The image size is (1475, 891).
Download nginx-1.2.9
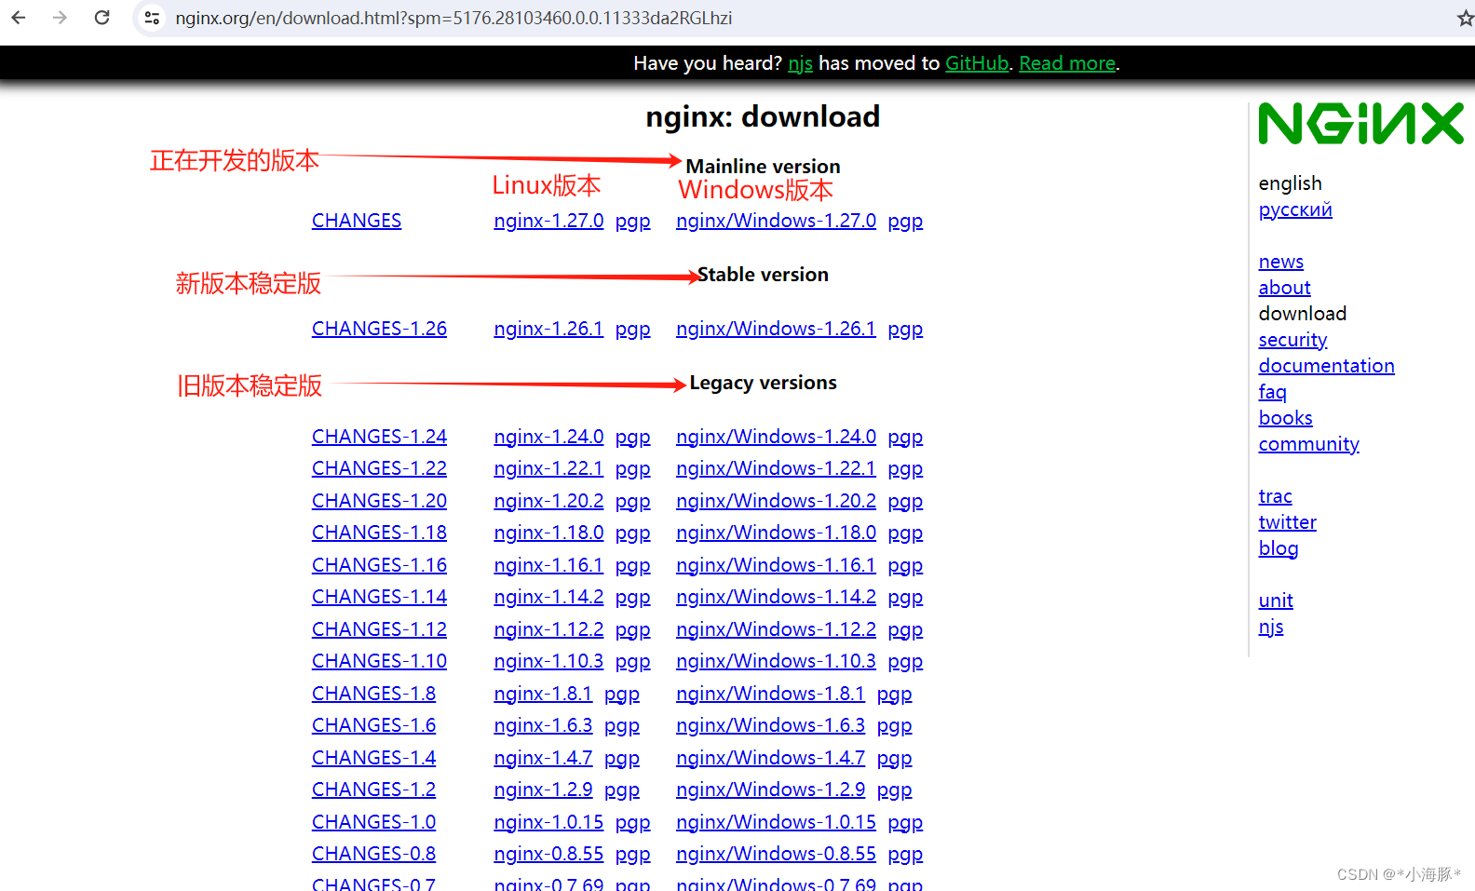(x=543, y=790)
